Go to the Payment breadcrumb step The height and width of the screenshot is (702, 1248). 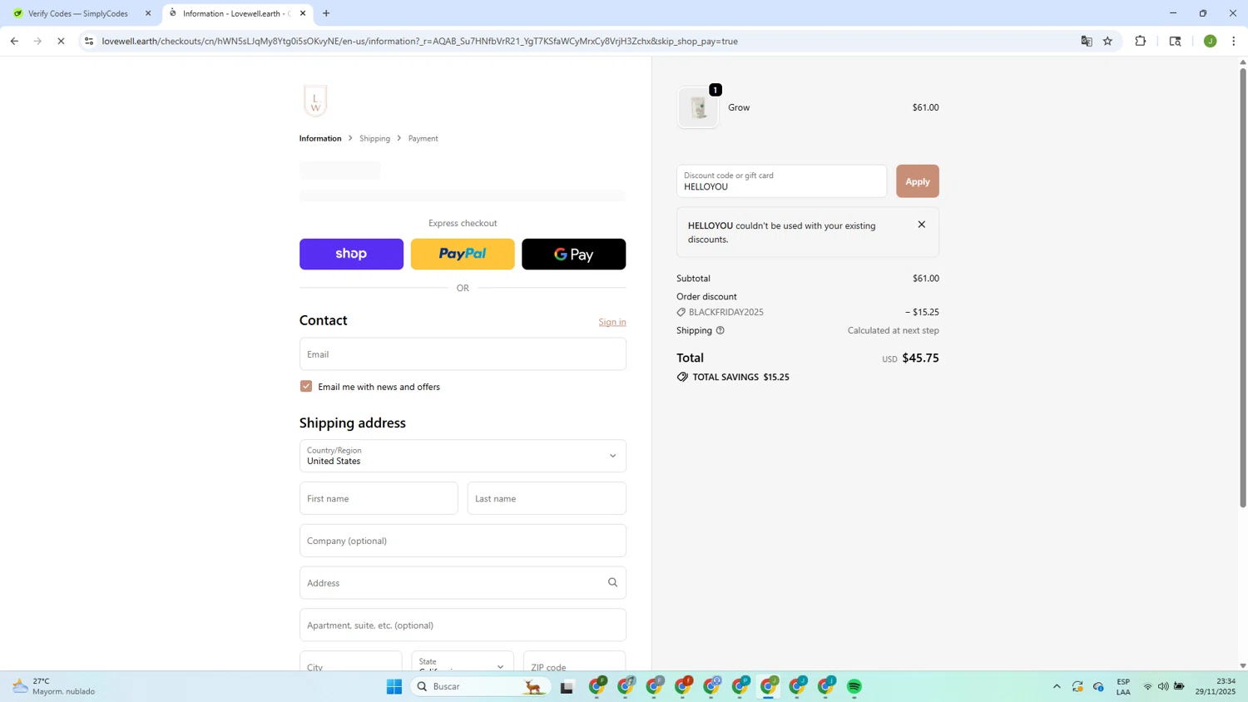pos(423,138)
